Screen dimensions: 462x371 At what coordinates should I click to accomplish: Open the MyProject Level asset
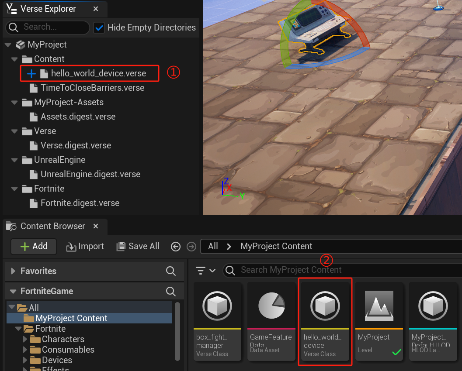[x=379, y=306]
